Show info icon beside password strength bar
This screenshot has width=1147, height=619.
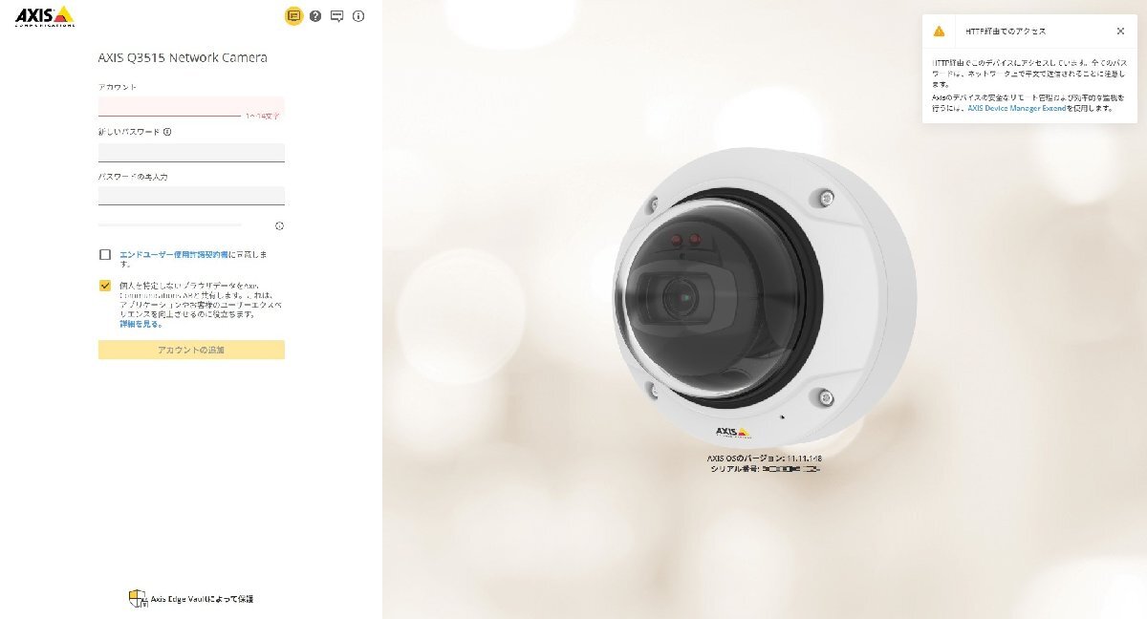pos(279,226)
